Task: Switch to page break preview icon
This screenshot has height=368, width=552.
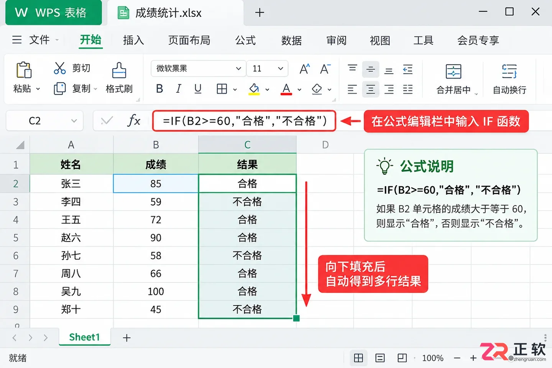Action: tap(402, 358)
